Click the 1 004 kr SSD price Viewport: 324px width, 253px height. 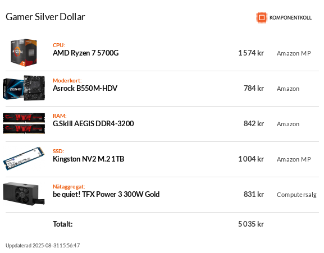click(x=251, y=159)
